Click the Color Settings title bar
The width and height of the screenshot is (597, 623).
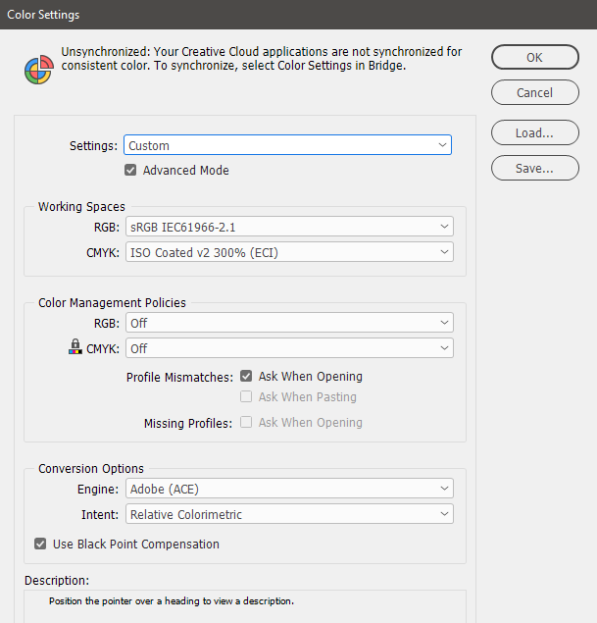click(294, 15)
